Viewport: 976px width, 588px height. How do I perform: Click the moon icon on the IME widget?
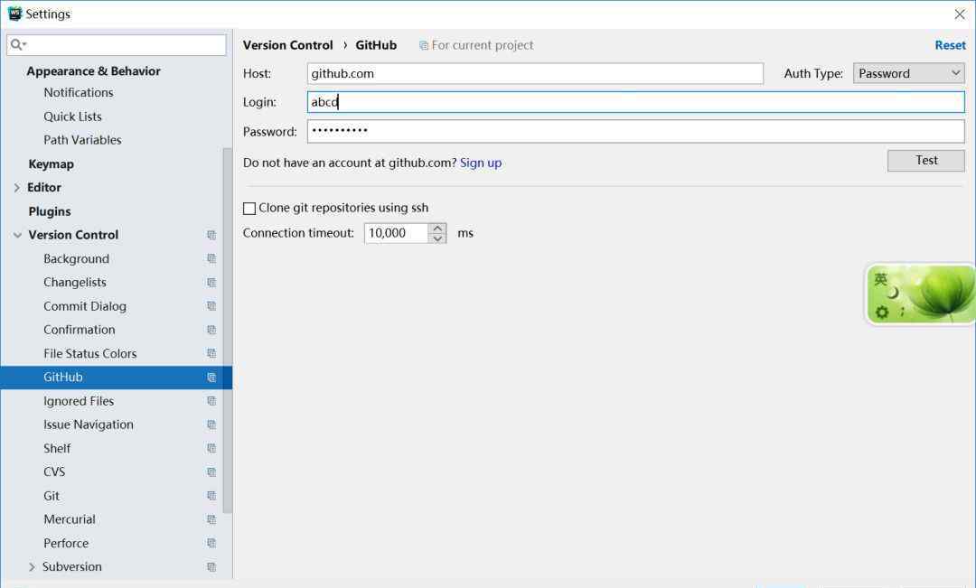point(895,293)
